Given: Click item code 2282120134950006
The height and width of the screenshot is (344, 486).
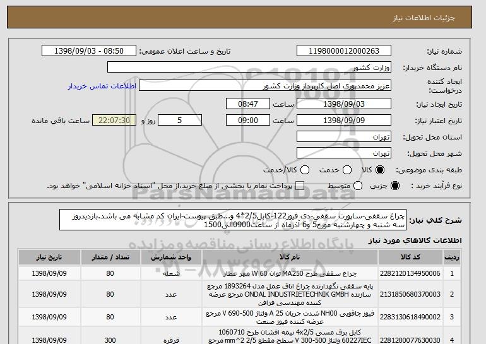Looking at the screenshot, I should (x=410, y=273).
